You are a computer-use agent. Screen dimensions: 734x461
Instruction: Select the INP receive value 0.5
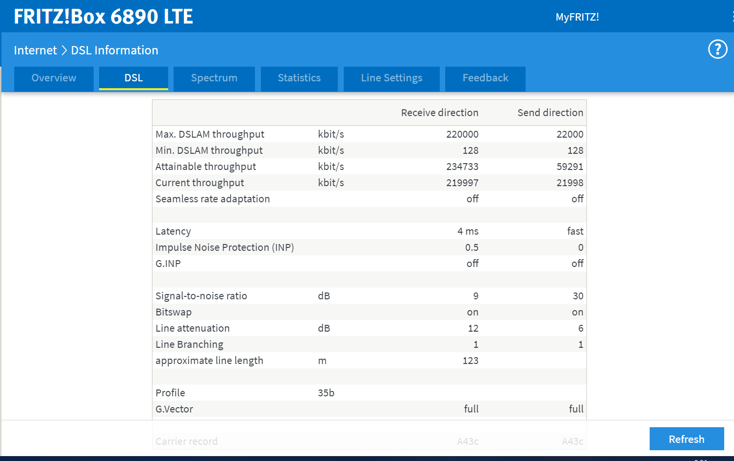[x=472, y=247]
